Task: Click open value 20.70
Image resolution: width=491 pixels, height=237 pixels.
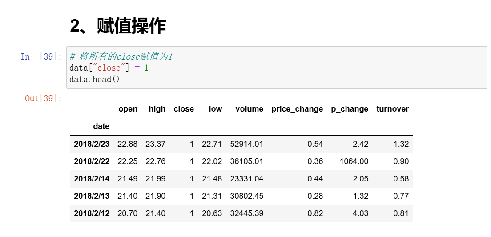Action: click(x=128, y=213)
